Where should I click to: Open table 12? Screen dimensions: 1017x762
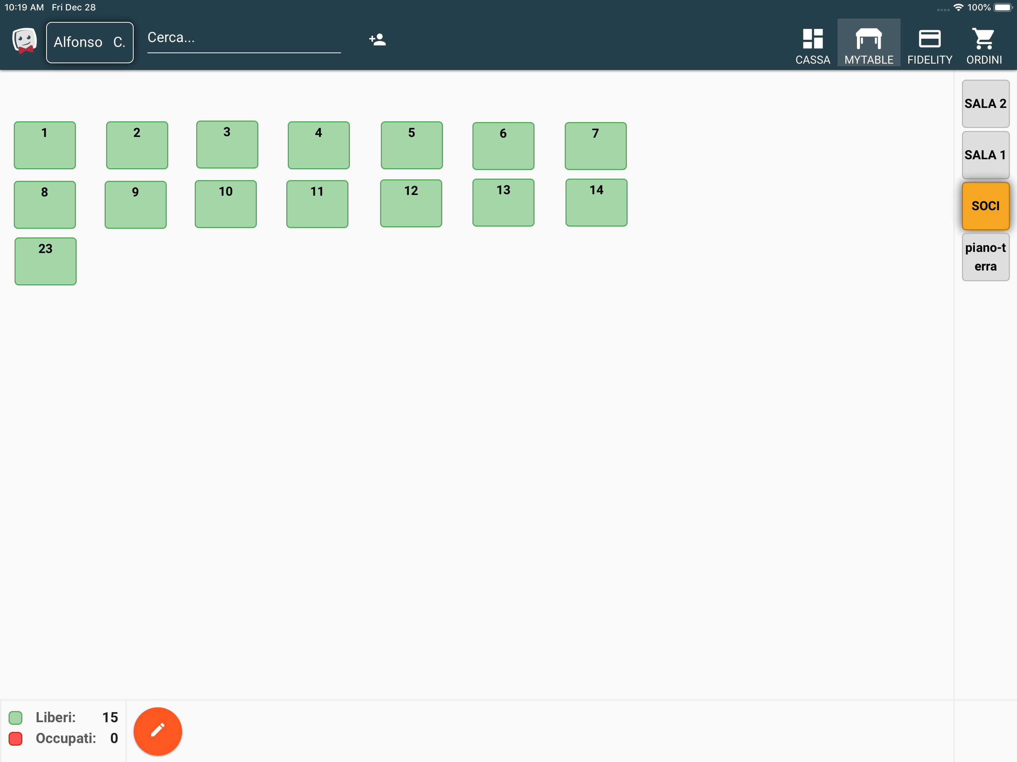[x=411, y=203]
